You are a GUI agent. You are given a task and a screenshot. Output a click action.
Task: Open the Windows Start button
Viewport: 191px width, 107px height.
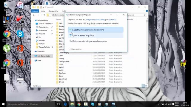(3, 104)
